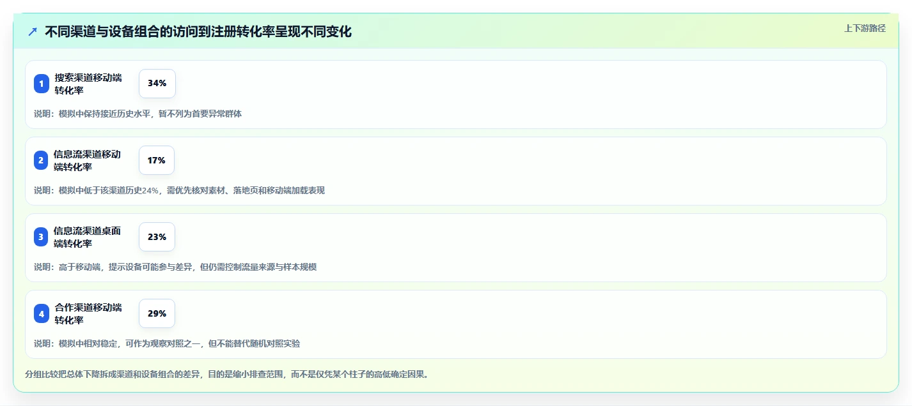Click the 搜索渠道移动端转化率 label
912x406 pixels.
[x=88, y=84]
